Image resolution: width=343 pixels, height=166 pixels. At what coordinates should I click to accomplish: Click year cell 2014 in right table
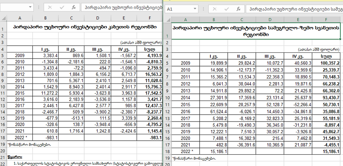186,97
